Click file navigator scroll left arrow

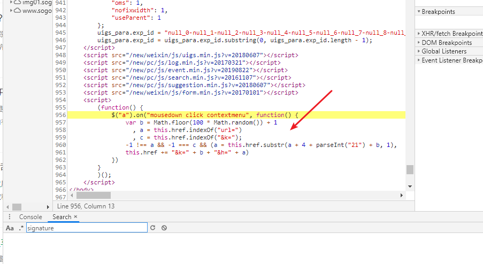point(7,207)
